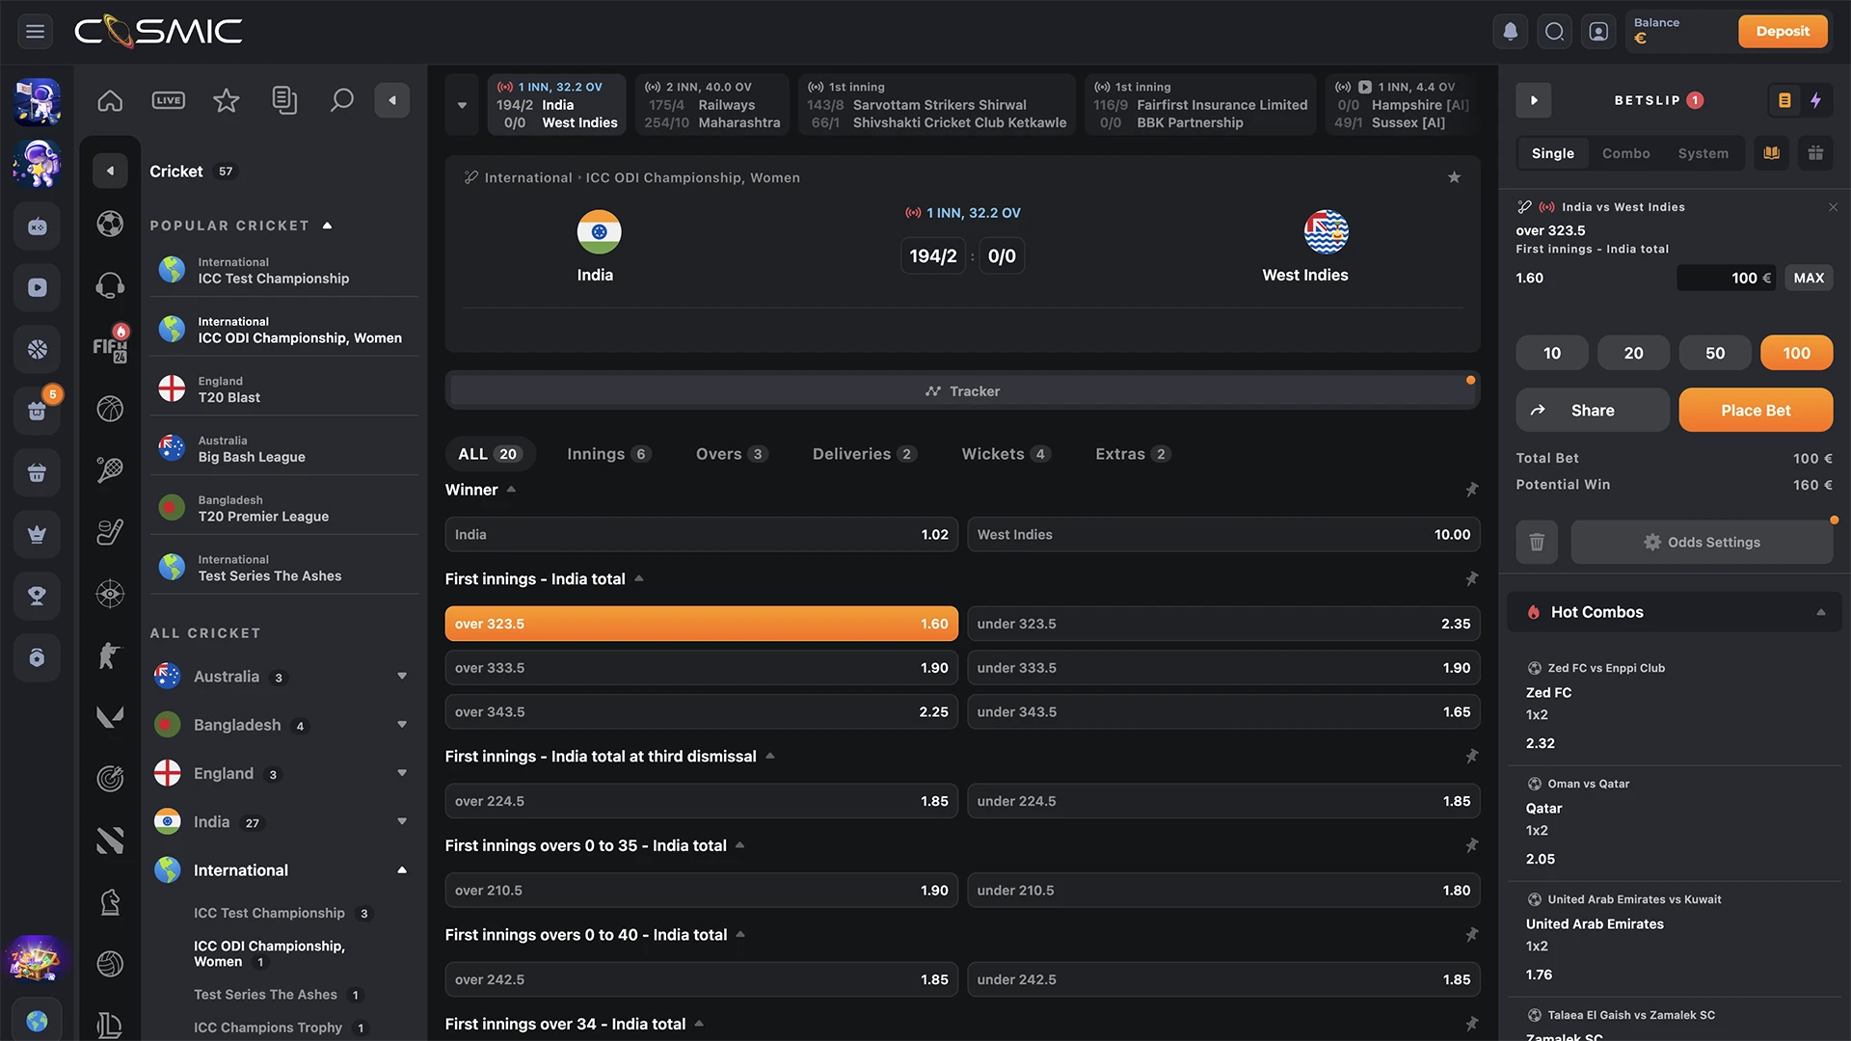The width and height of the screenshot is (1851, 1041).
Task: Switch to the Wickets tab
Action: click(x=1005, y=454)
